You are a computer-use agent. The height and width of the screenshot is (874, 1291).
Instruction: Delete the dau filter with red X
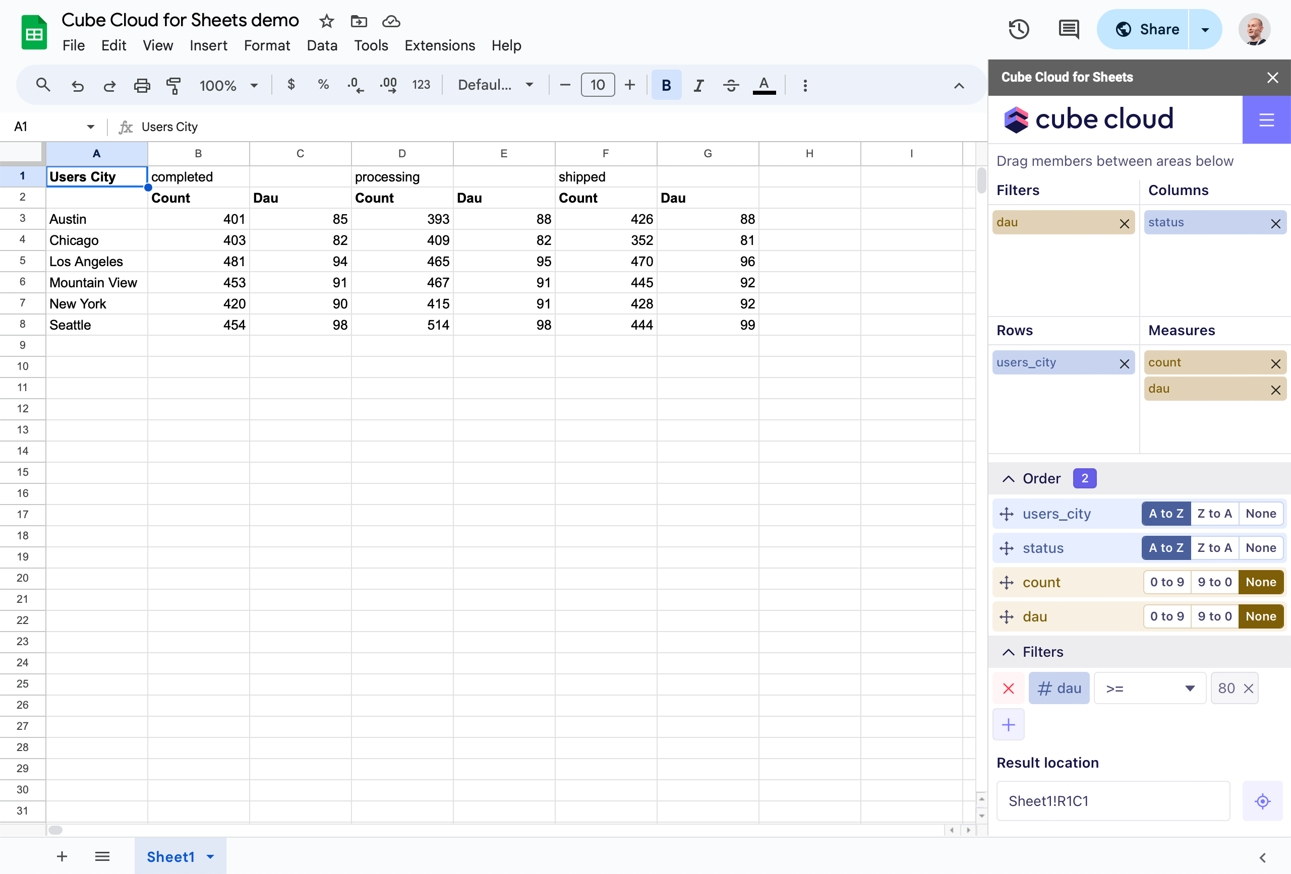coord(1008,689)
